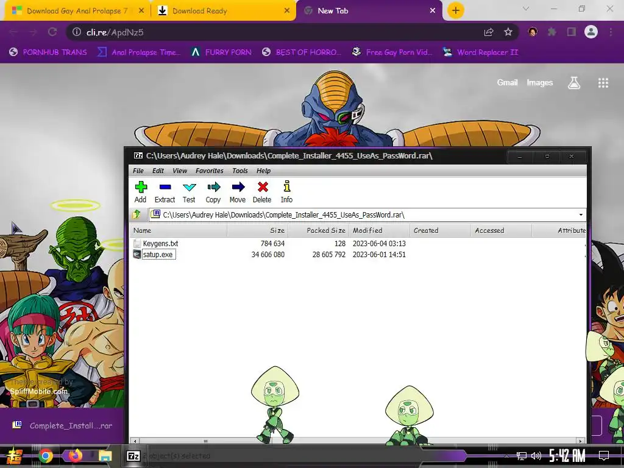Sort by the Name column header

pyautogui.click(x=179, y=230)
